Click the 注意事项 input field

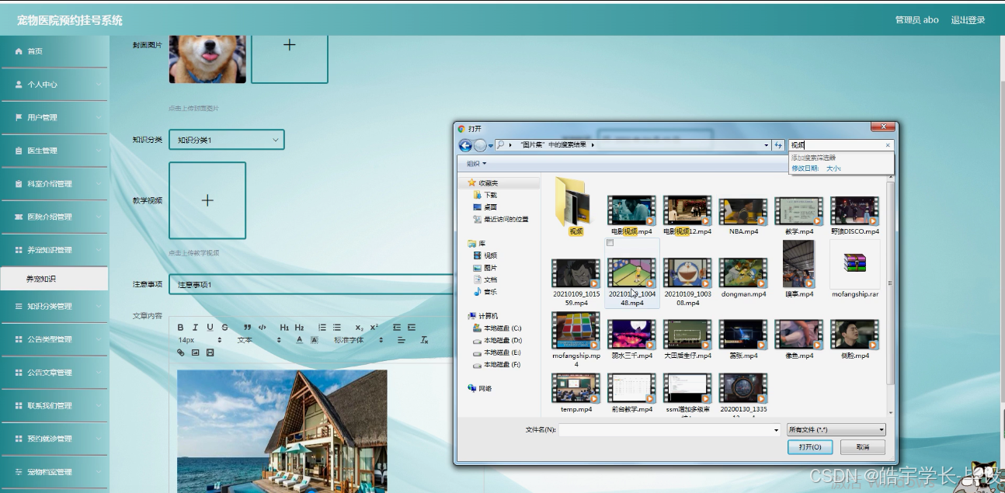[x=311, y=284]
